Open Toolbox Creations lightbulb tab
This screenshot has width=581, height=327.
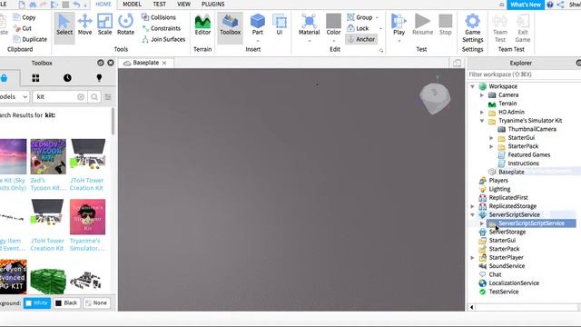pyautogui.click(x=99, y=78)
